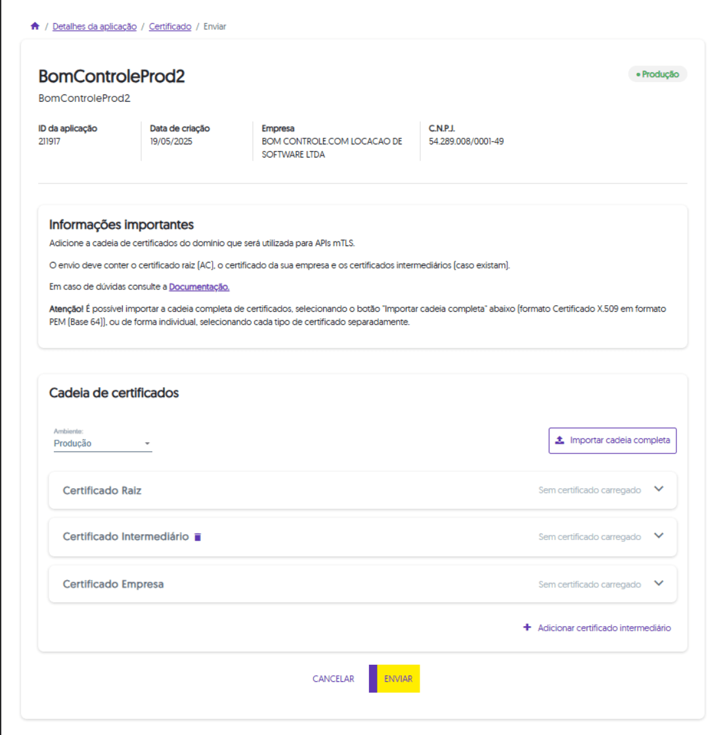The image size is (725, 735).
Task: Click the CNPJ value 54.289.008/0001-49
Action: (466, 142)
